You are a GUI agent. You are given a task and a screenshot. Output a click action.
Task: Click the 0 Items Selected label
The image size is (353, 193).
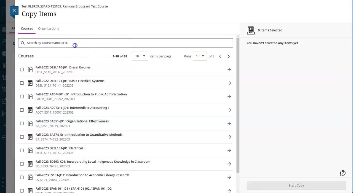pos(270,30)
